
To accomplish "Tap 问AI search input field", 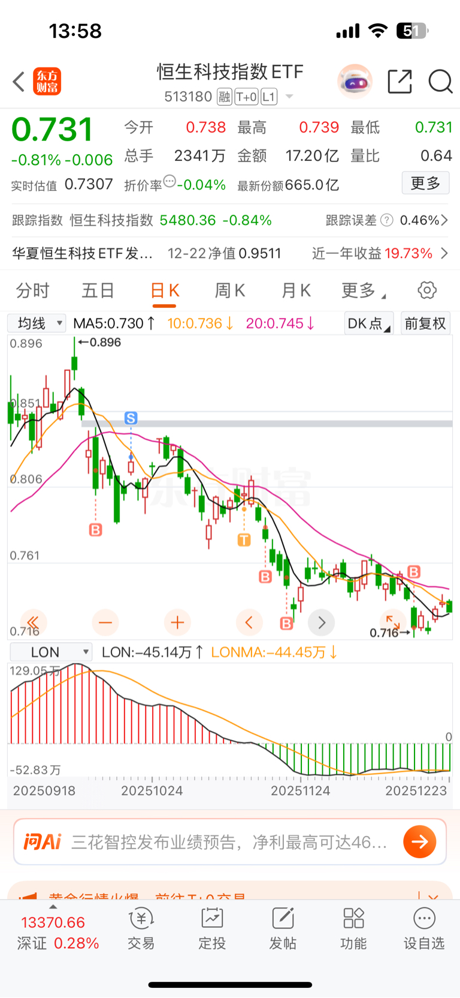I will [x=230, y=842].
